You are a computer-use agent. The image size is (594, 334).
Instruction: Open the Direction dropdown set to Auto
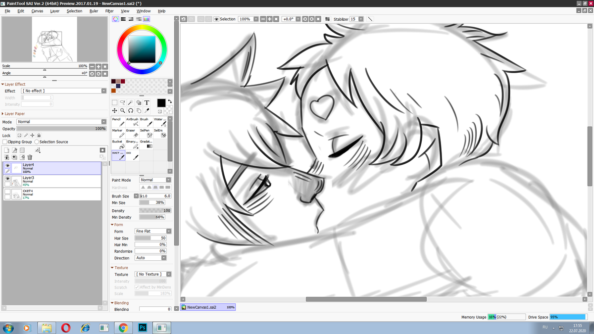[150, 258]
